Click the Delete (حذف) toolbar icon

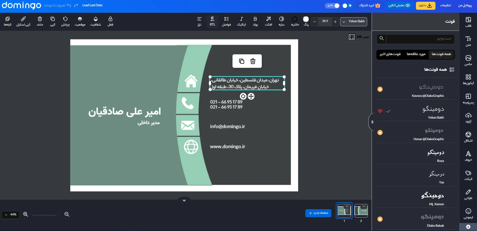(40, 21)
